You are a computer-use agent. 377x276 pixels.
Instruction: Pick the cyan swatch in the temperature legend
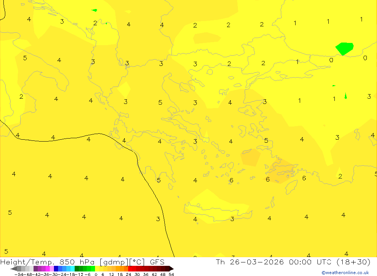[72, 269]
